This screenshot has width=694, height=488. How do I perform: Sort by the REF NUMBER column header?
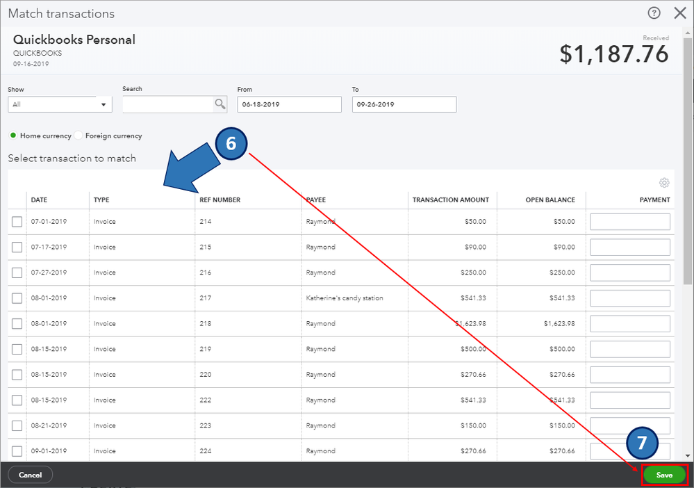[220, 200]
